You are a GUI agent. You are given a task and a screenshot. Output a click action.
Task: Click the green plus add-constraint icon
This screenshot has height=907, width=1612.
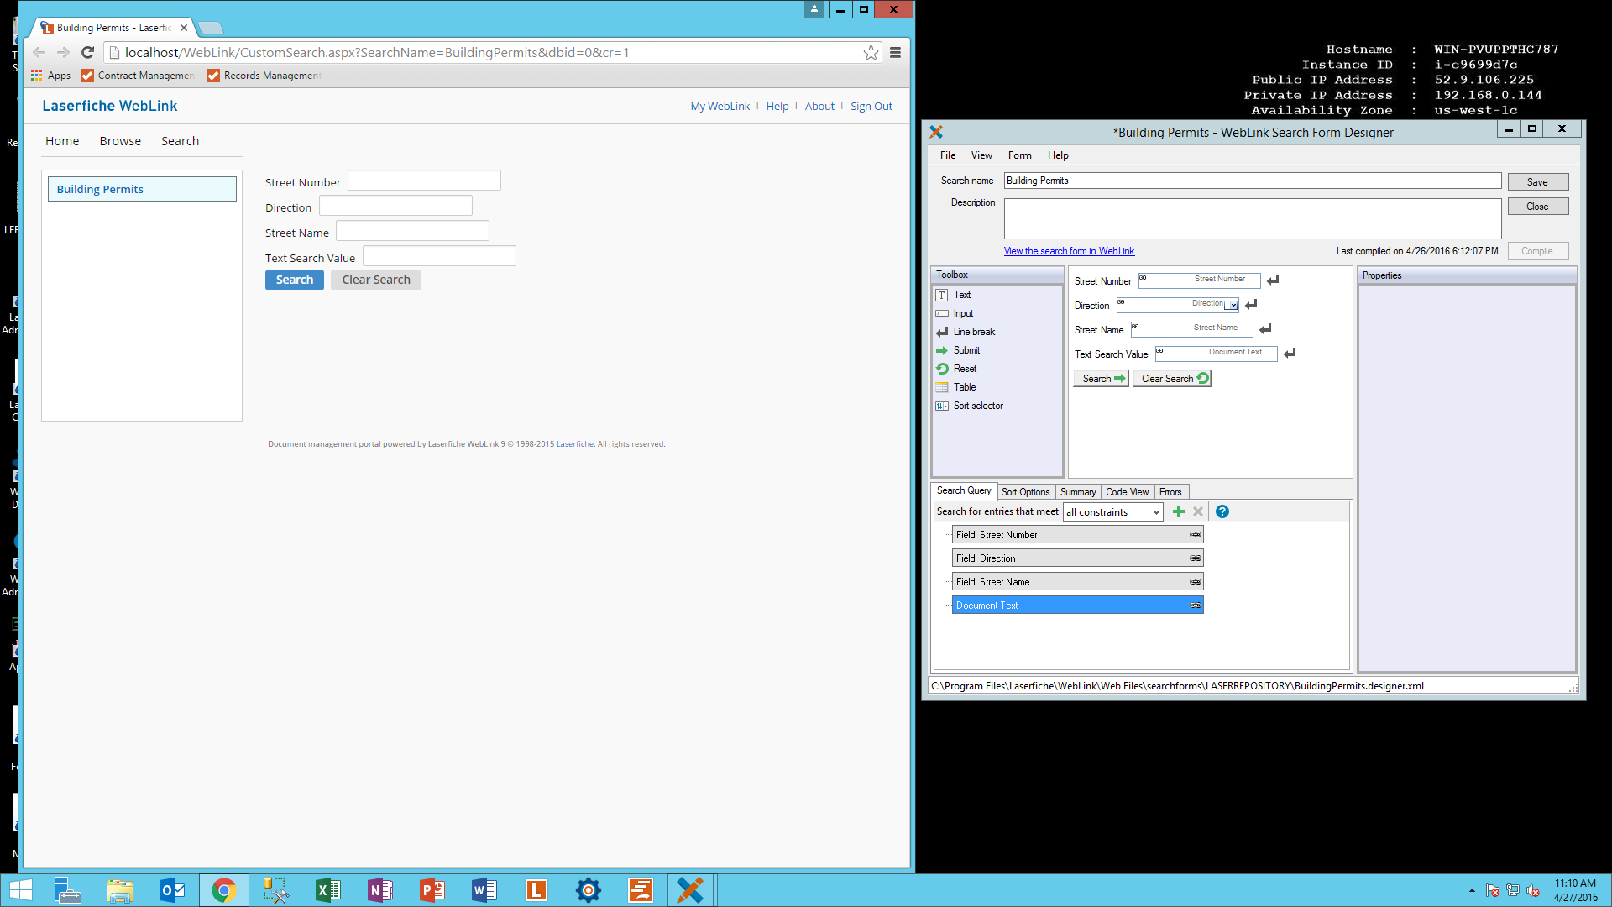(x=1179, y=511)
